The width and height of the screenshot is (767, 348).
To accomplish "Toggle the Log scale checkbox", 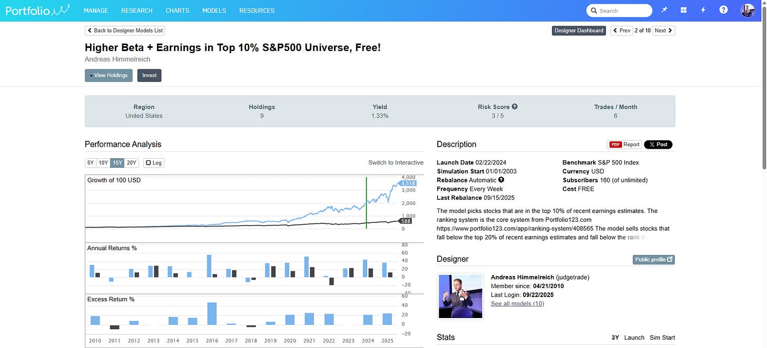I will (x=154, y=163).
